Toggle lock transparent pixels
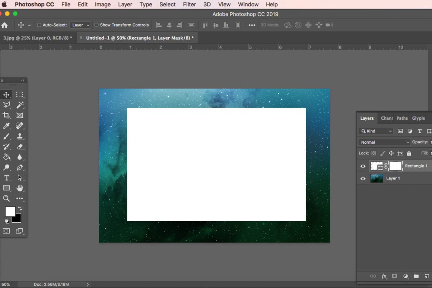Screen dimensions: 432x288 (x=374, y=153)
